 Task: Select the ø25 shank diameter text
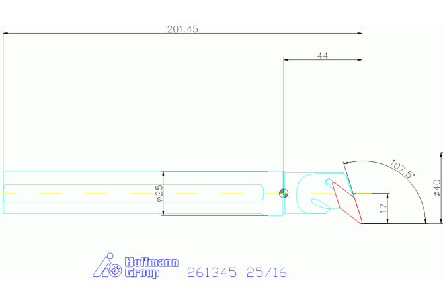(x=159, y=193)
